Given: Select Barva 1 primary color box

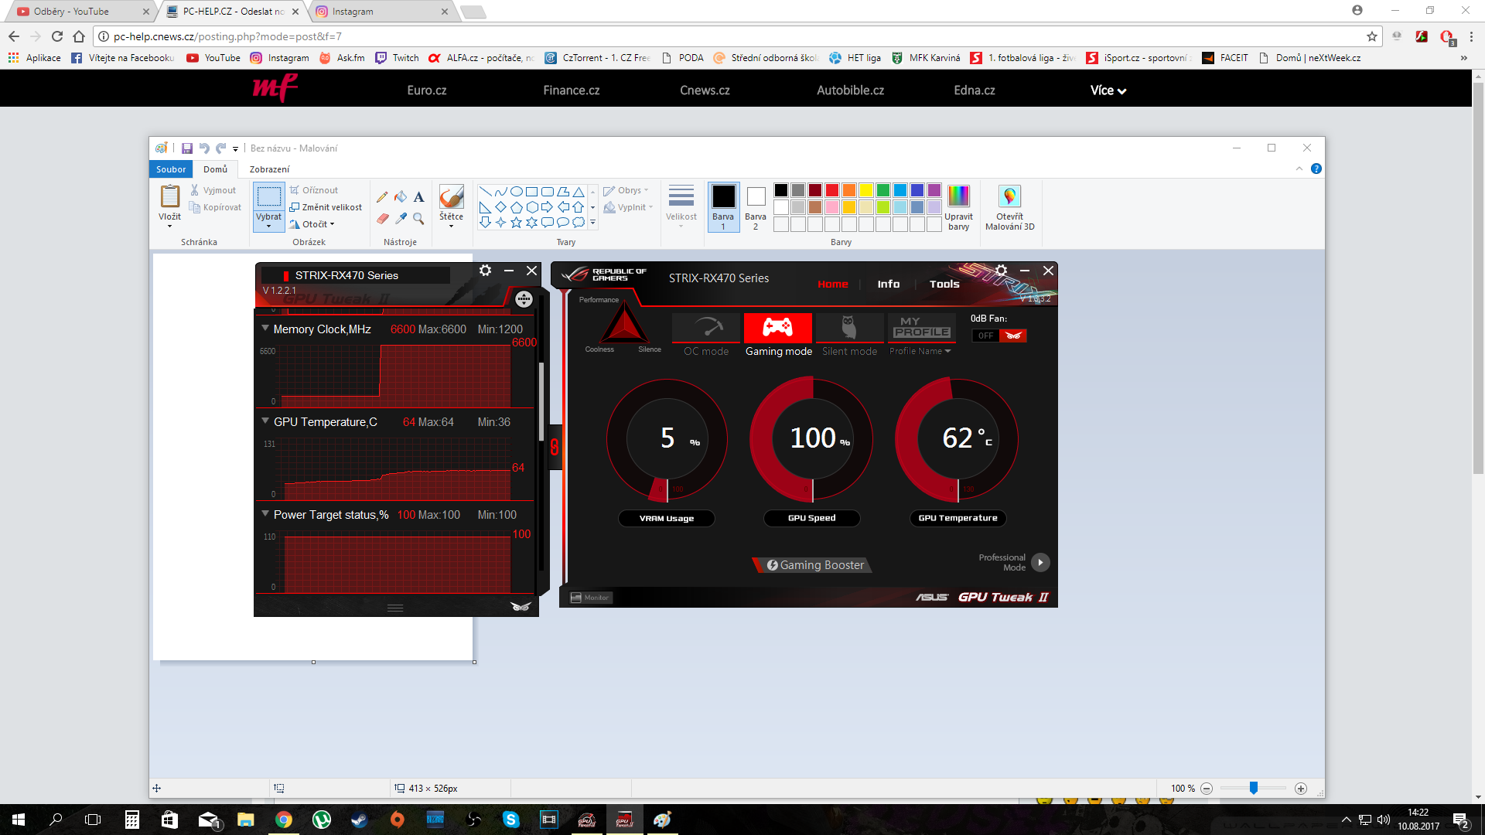Looking at the screenshot, I should tap(724, 206).
